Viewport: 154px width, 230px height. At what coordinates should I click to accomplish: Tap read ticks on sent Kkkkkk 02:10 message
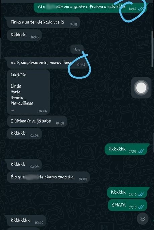tap(141, 194)
